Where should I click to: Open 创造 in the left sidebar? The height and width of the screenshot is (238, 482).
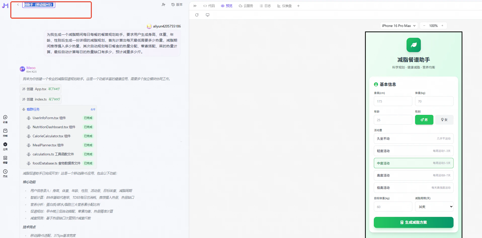[5, 119]
